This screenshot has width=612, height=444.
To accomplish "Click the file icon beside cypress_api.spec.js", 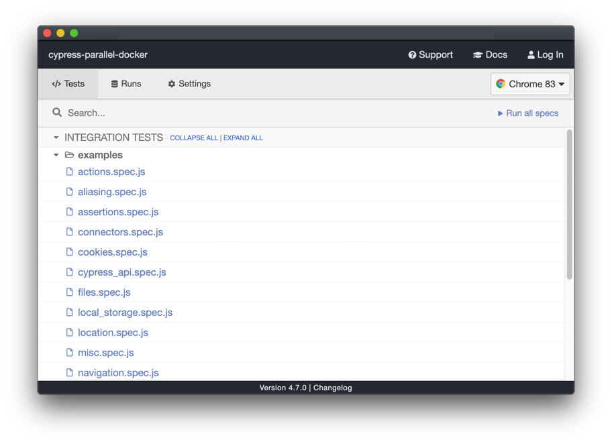I will point(70,272).
